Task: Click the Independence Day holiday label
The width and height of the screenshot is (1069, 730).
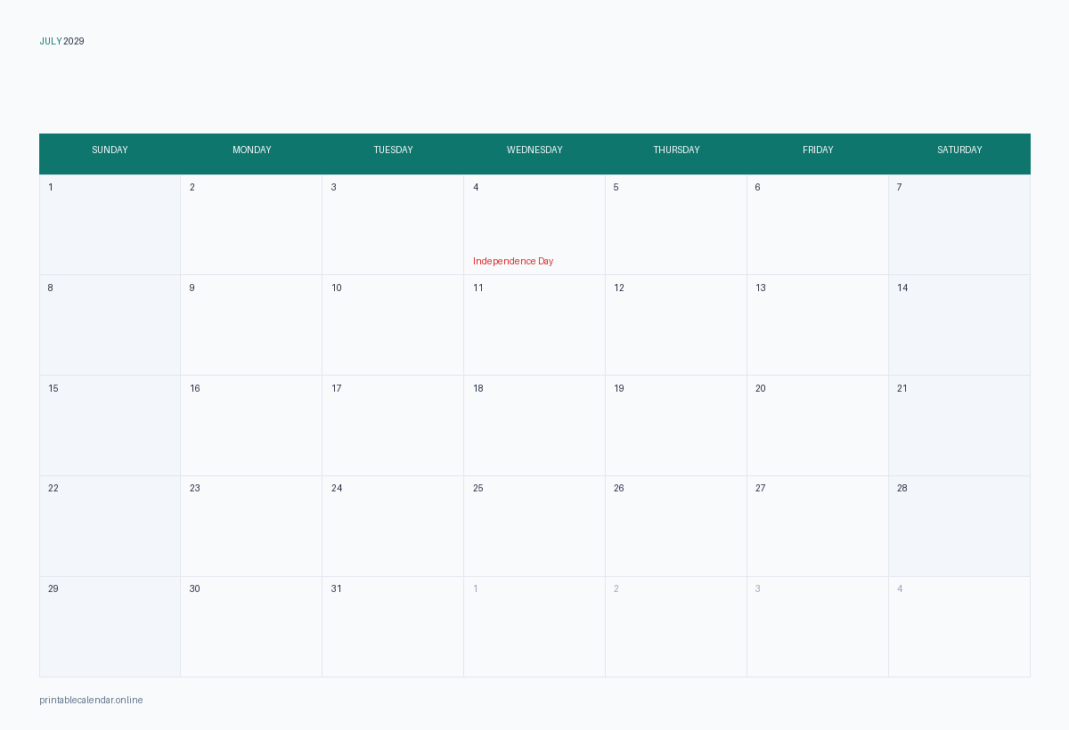Action: 513,261
